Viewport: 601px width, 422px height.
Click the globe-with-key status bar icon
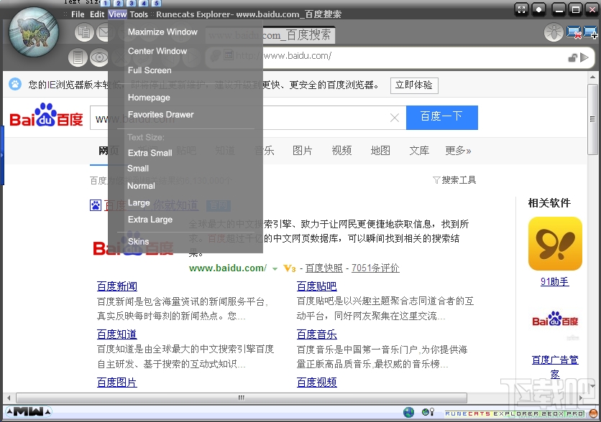[428, 412]
